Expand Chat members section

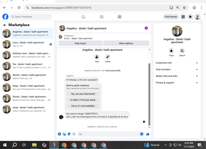pos(177,69)
